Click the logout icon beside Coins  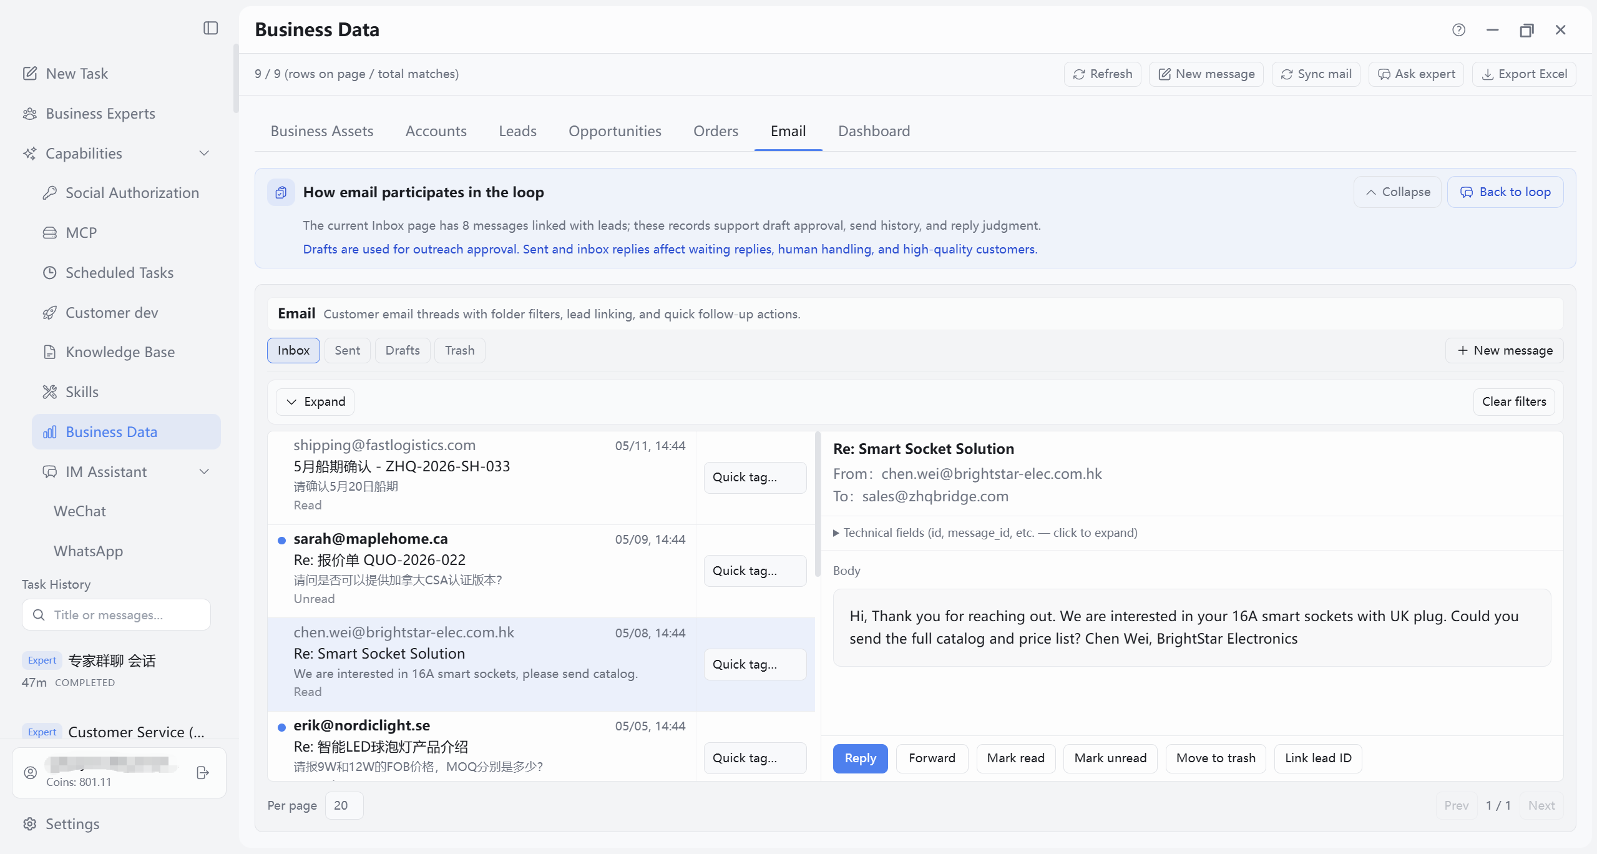click(x=203, y=773)
